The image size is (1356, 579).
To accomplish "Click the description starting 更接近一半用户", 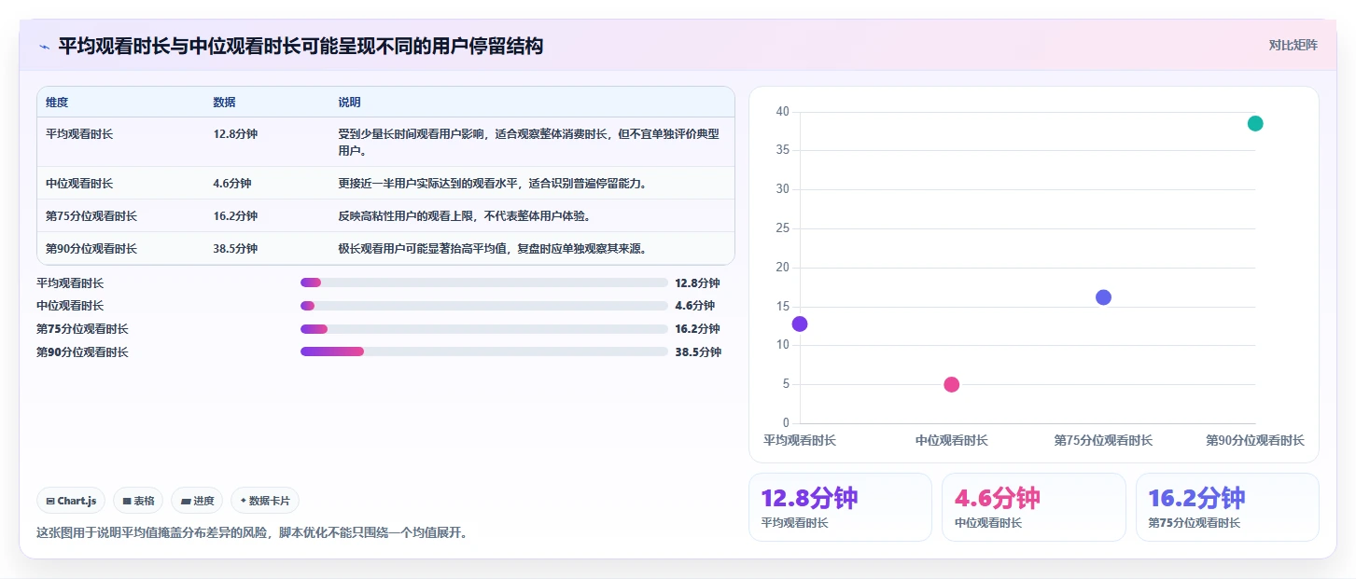I will point(493,184).
